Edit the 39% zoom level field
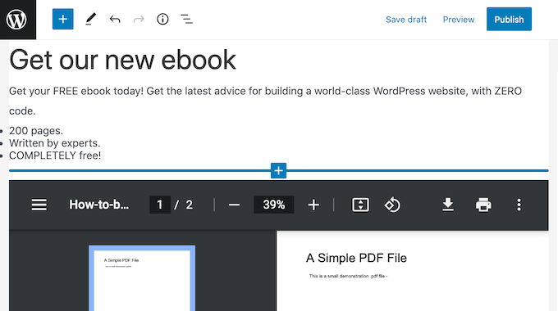 273,205
